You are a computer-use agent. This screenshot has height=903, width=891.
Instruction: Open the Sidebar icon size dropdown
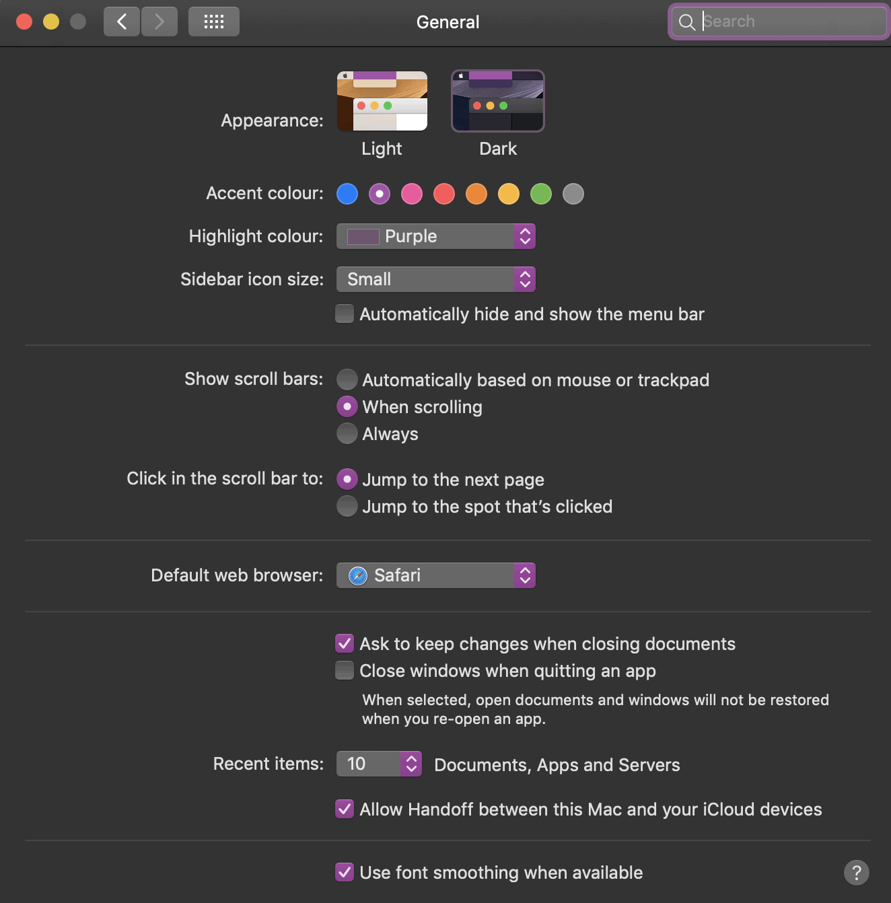point(436,279)
